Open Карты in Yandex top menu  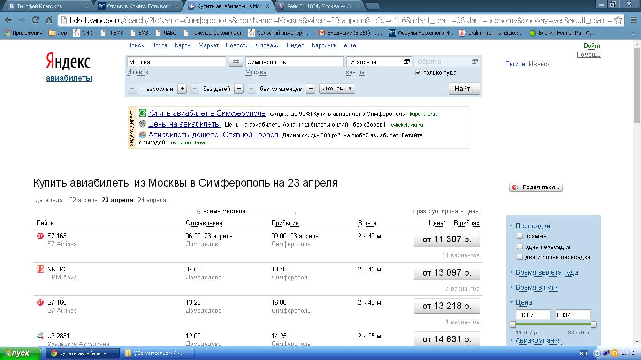pyautogui.click(x=183, y=45)
